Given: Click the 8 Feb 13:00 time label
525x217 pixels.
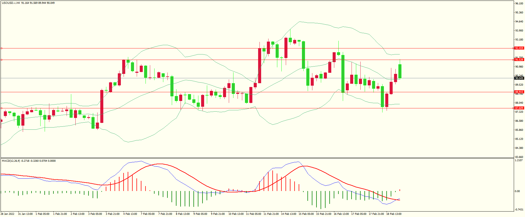Looking at the screenshot, I should (183, 214).
